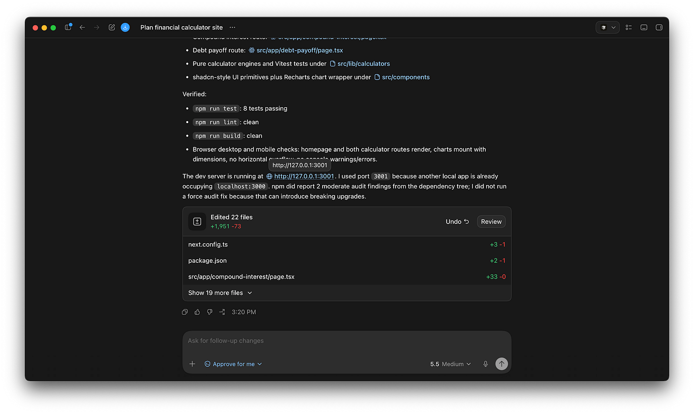Click the Plan financial calculator site title
The image size is (694, 414).
pos(182,27)
